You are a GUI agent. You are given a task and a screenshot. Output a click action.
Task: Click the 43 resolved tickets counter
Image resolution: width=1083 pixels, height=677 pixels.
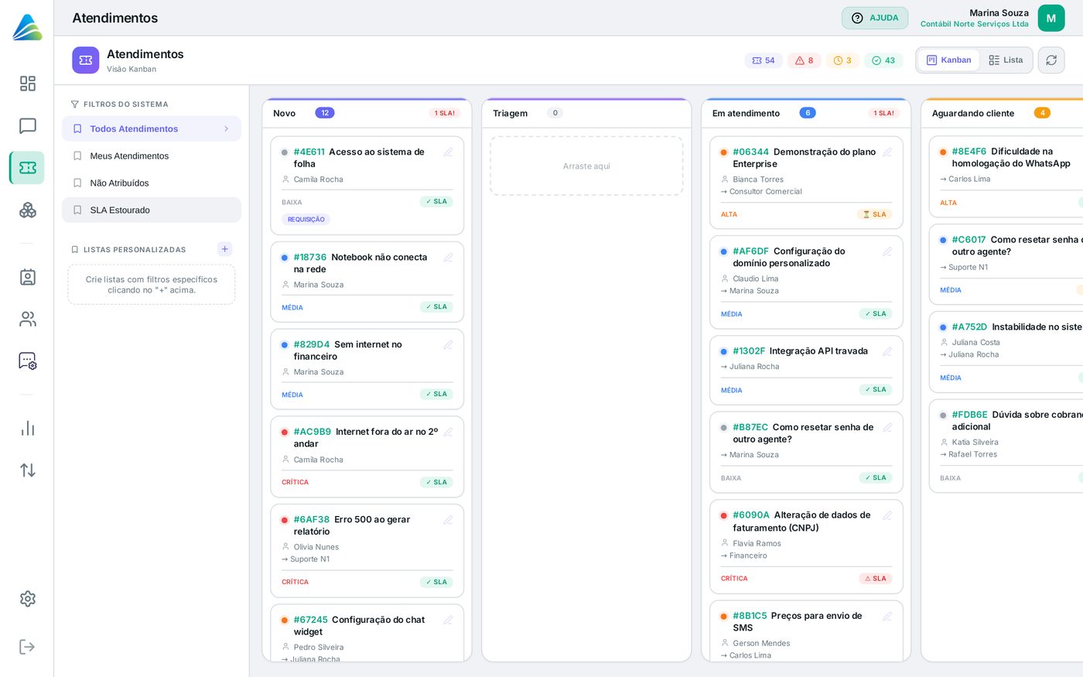(883, 60)
